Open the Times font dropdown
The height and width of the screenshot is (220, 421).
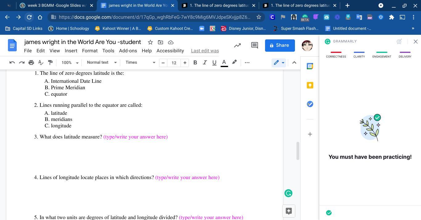tap(140, 62)
